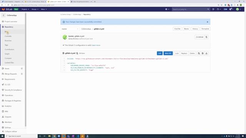Download the file icon
Viewport: 246px width, 138px height.
tap(206, 53)
